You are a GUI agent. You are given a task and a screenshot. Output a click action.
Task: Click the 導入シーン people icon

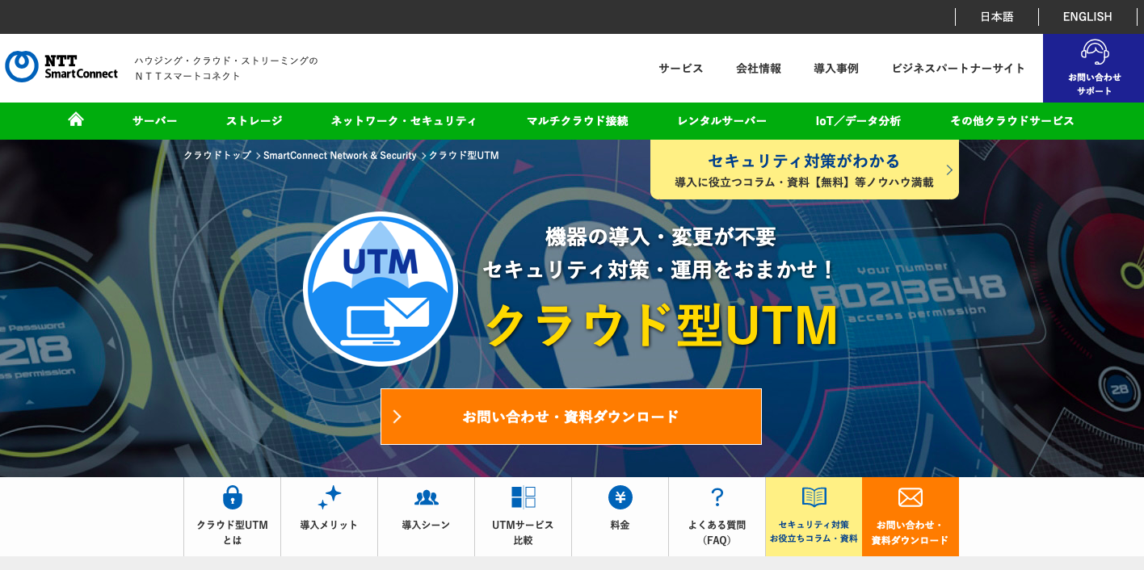(x=426, y=497)
